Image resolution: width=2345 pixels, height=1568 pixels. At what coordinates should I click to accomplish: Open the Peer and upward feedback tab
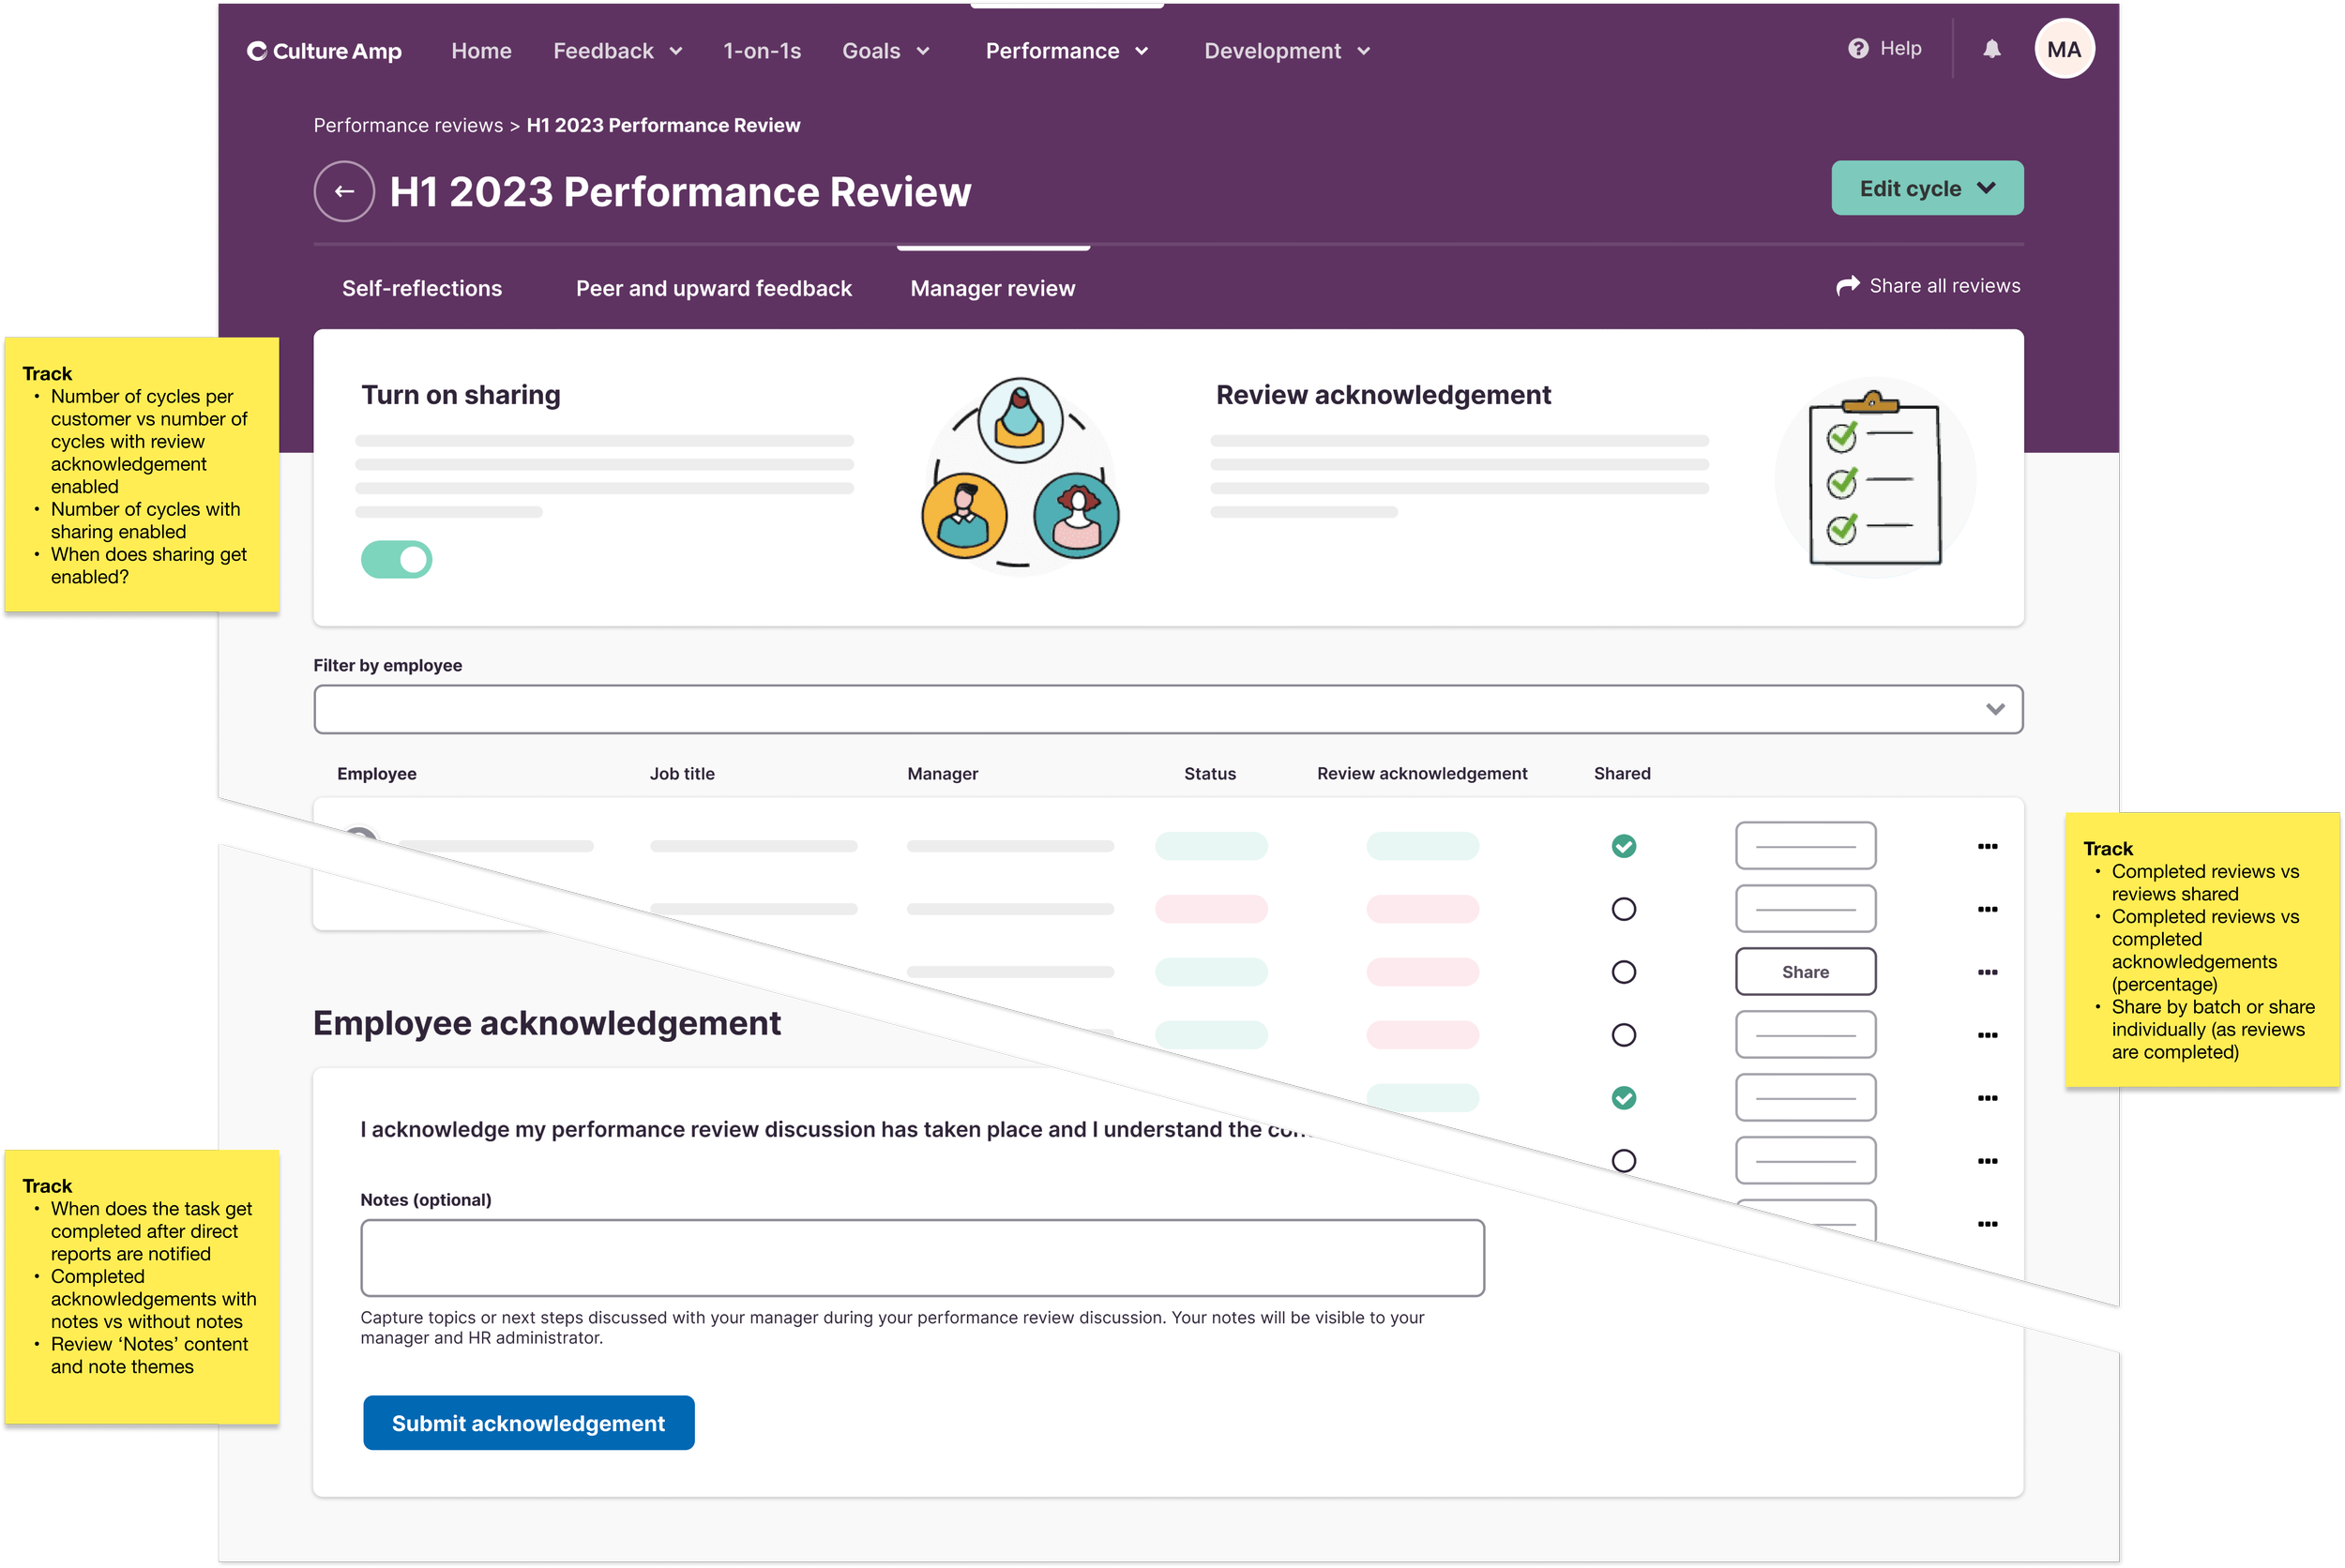point(713,288)
